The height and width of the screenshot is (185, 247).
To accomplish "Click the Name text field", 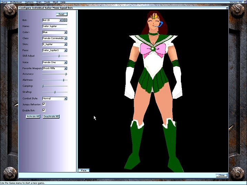I will [54, 26].
